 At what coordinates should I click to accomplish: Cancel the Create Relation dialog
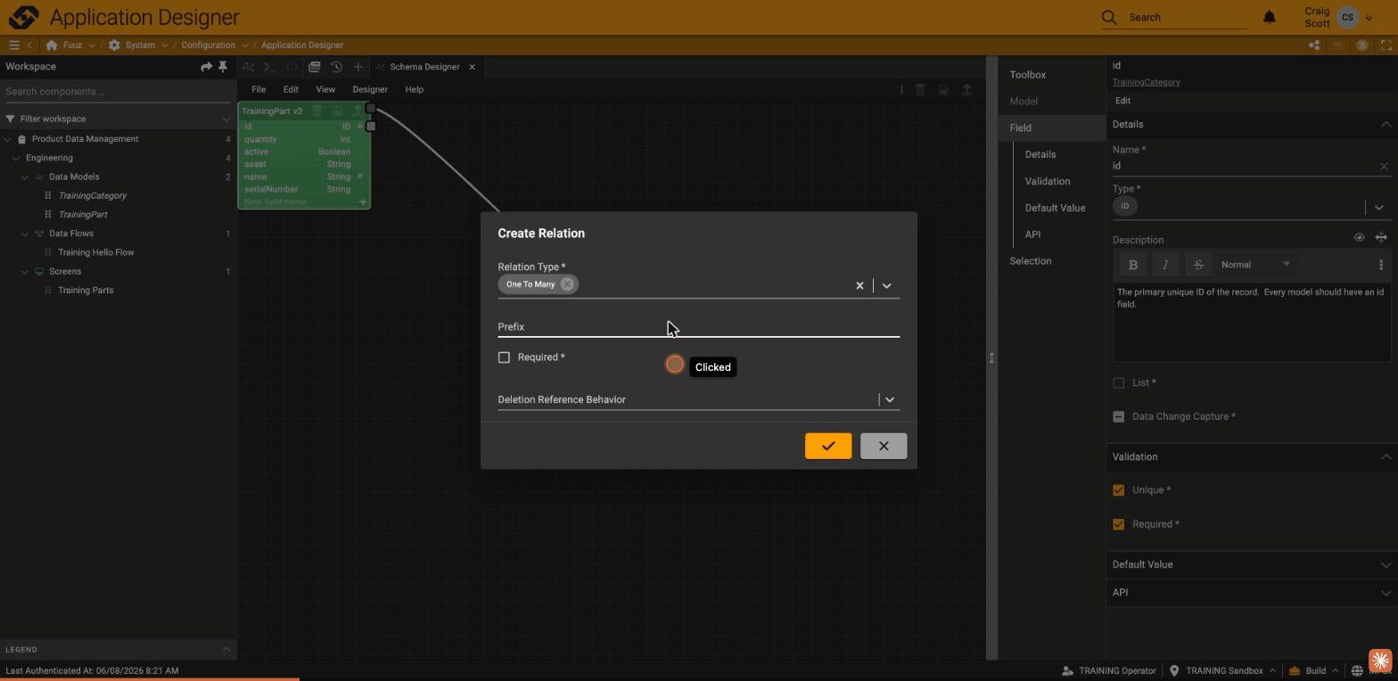(884, 446)
